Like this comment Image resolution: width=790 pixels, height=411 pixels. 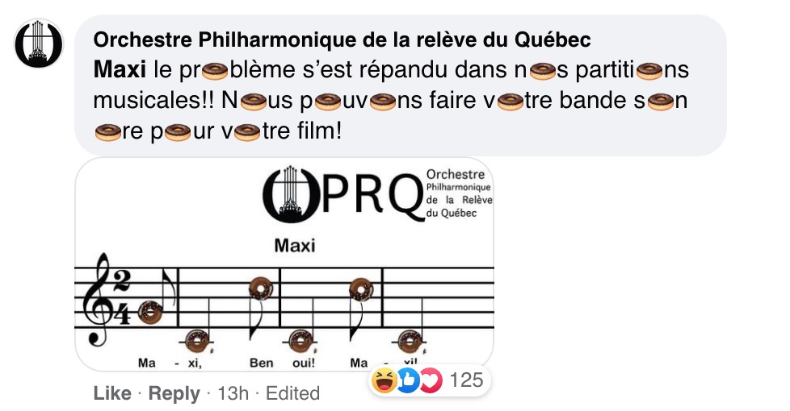pyautogui.click(x=112, y=393)
